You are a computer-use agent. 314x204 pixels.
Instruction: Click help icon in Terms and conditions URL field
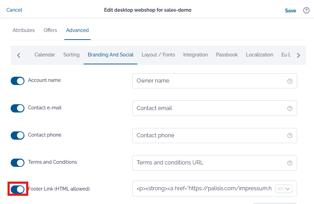pyautogui.click(x=290, y=163)
